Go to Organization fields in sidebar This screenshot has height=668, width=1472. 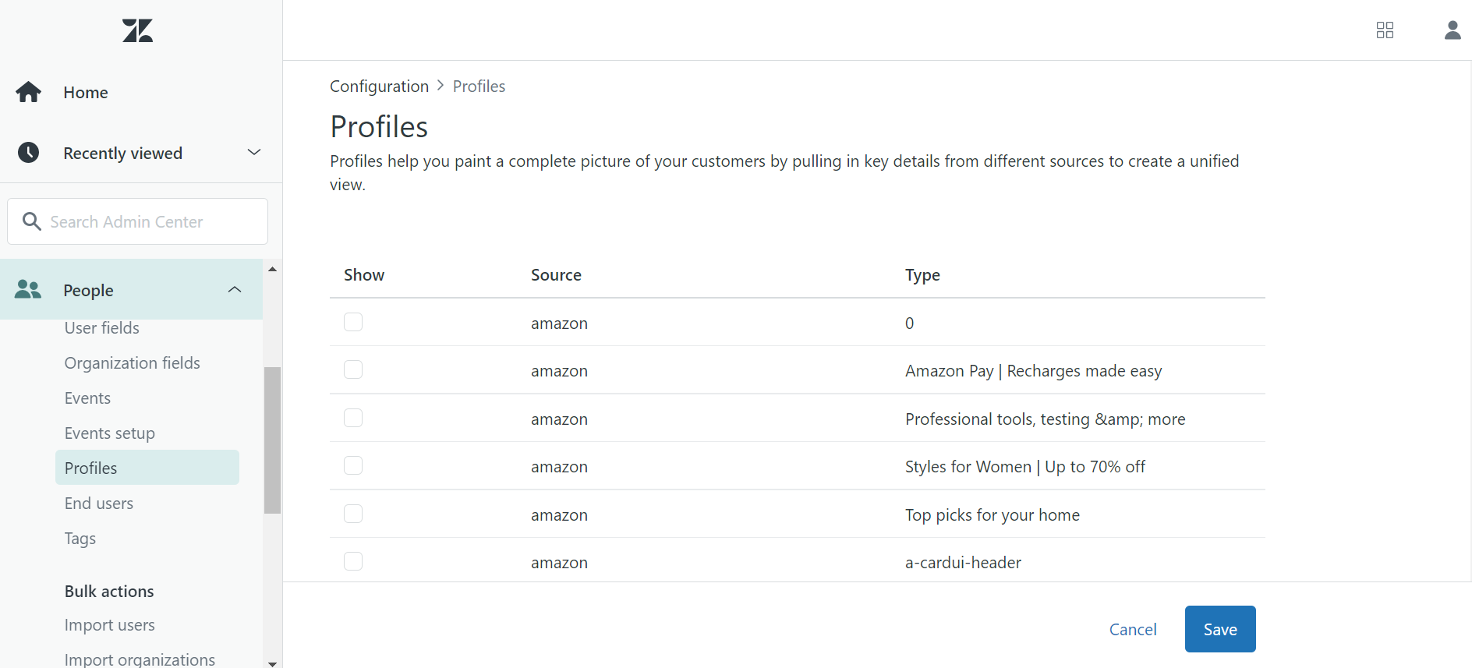click(x=133, y=363)
